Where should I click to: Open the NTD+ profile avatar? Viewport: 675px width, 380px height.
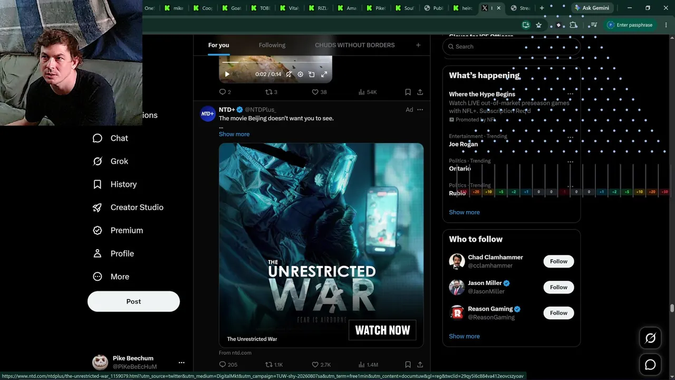(208, 113)
